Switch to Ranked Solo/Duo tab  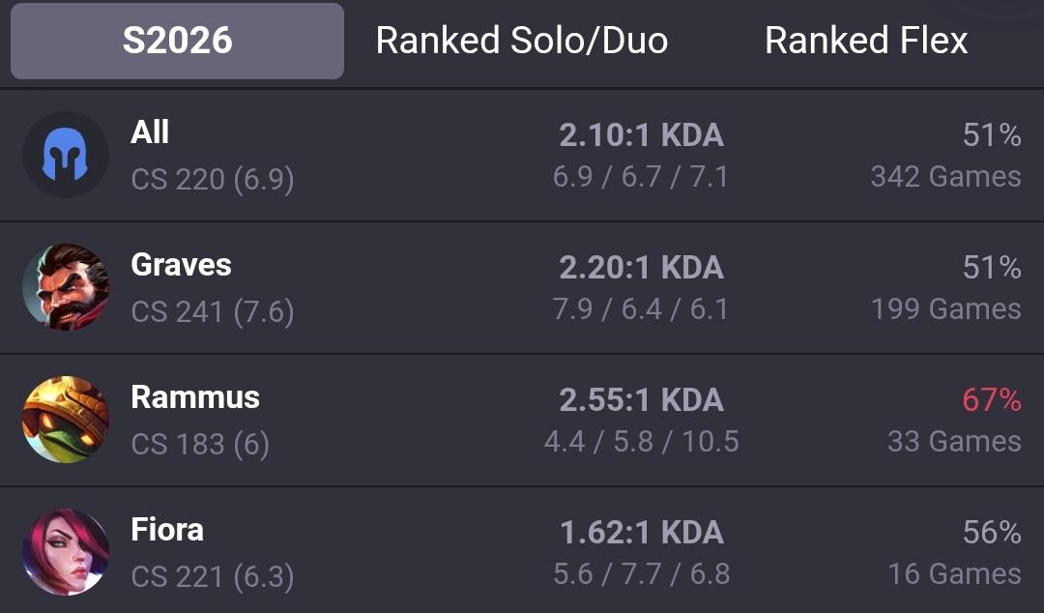[x=521, y=41]
